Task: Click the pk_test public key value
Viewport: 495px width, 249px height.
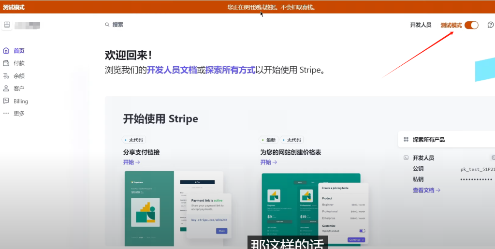Action: pos(478,169)
